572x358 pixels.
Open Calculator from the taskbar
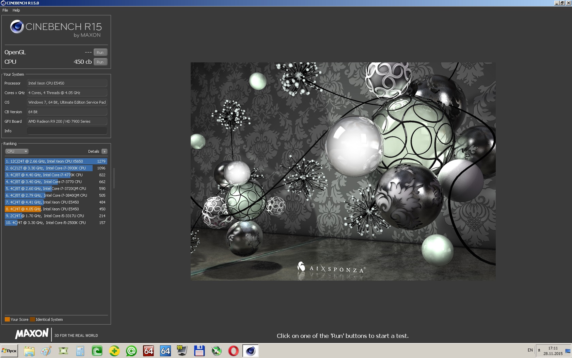[80, 351]
